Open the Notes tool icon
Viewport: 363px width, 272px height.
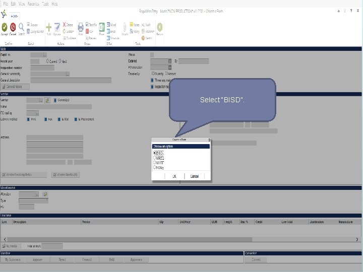[131, 25]
